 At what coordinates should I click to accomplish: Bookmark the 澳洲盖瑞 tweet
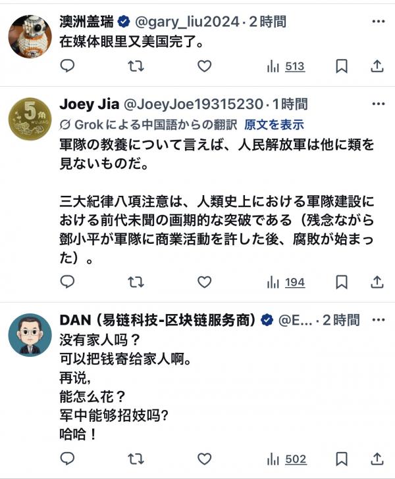(342, 66)
